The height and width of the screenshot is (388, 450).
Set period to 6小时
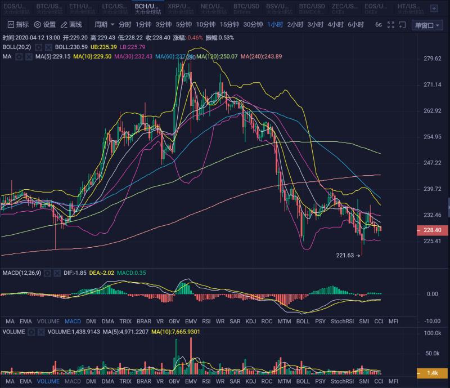click(356, 25)
